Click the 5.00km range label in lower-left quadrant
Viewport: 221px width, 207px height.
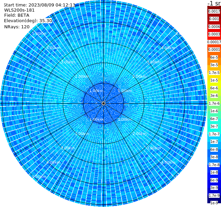click(x=39, y=177)
